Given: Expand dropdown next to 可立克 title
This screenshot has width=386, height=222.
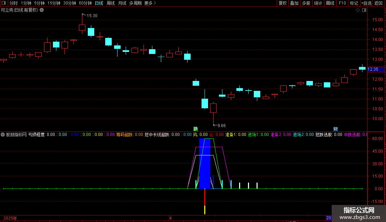Looking at the screenshot, I should (42, 10).
